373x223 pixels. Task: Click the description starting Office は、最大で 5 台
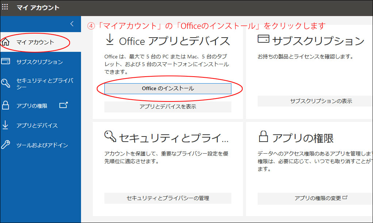tap(166, 64)
